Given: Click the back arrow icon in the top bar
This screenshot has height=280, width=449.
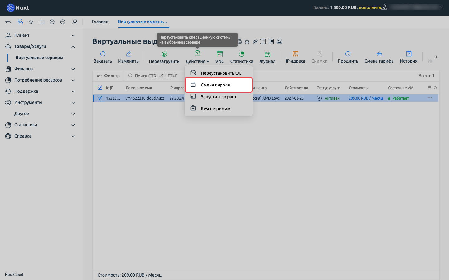Looking at the screenshot, I should (x=8, y=22).
